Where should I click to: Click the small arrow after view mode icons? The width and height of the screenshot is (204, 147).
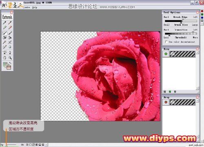click(x=47, y=145)
